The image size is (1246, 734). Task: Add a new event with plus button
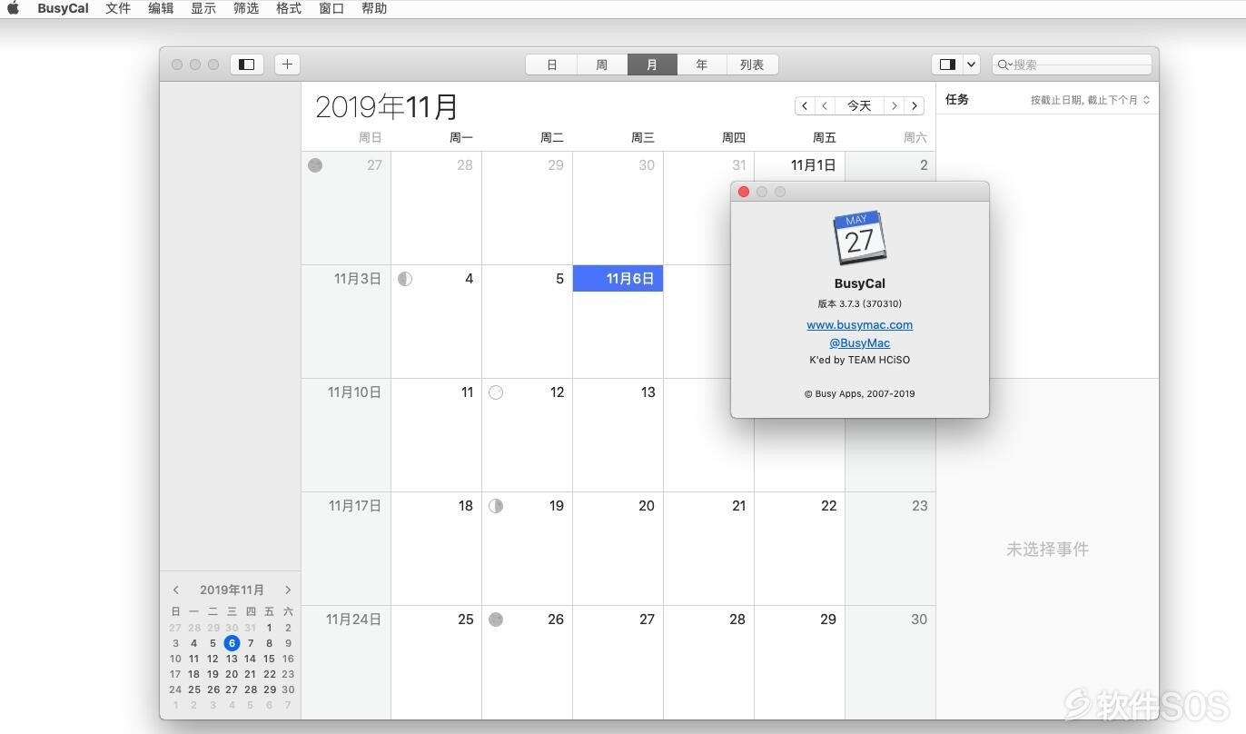287,64
